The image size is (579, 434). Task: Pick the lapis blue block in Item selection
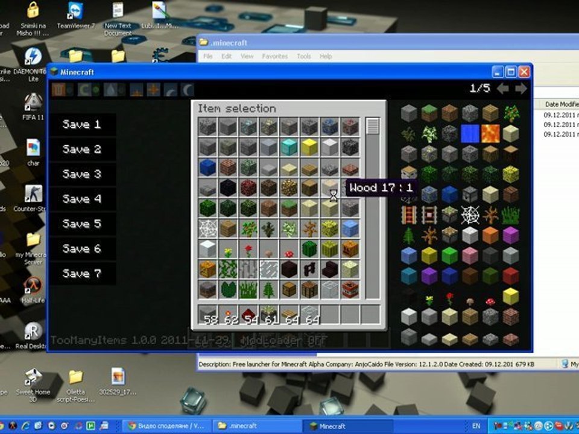tap(207, 167)
